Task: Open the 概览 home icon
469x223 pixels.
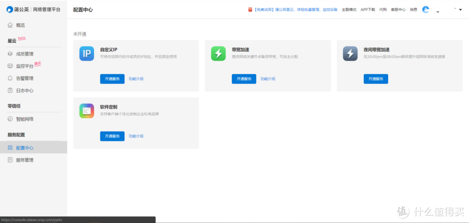Action: (x=10, y=26)
